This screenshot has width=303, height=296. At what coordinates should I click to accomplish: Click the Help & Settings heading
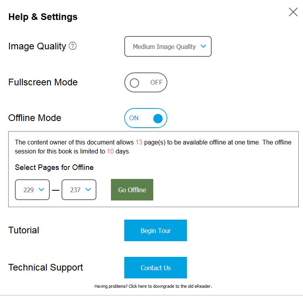(x=43, y=17)
